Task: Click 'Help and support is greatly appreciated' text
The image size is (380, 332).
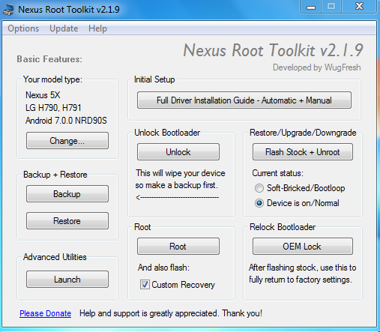Action: pos(149,313)
